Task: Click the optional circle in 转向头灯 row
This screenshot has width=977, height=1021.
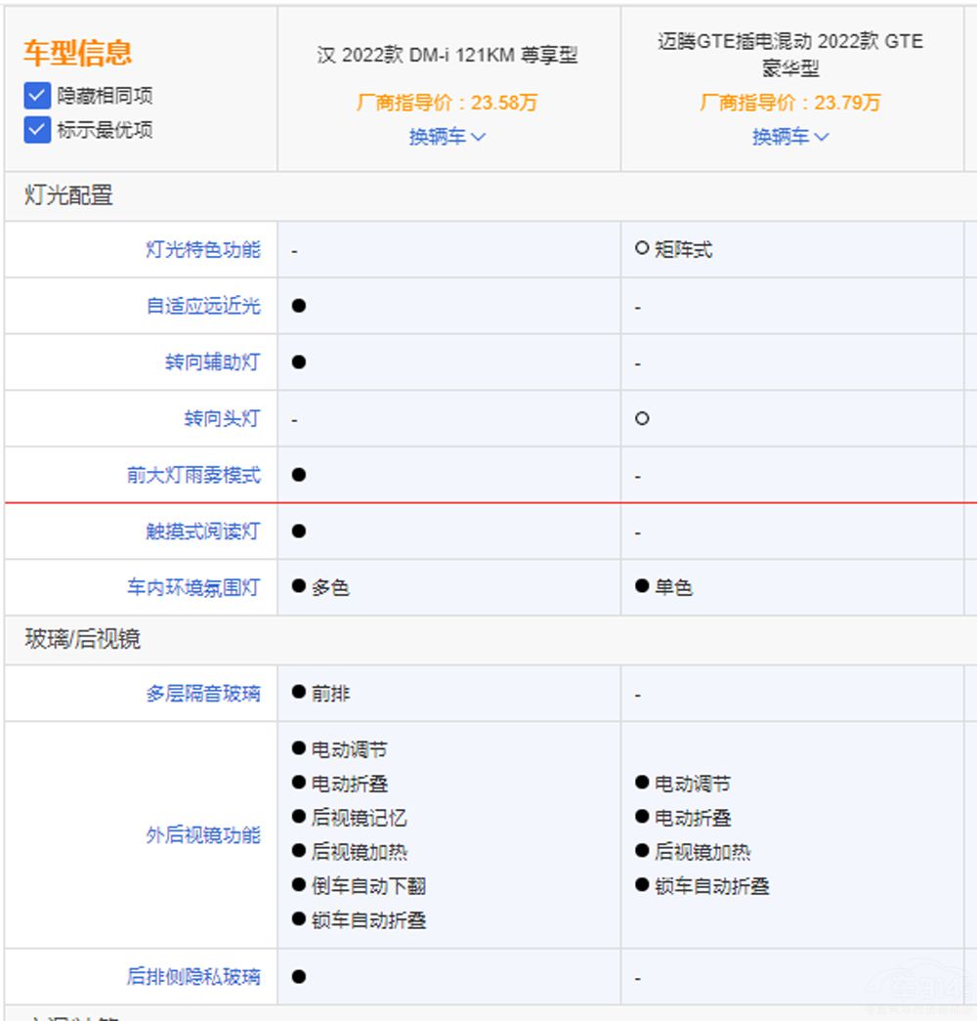Action: (x=642, y=418)
